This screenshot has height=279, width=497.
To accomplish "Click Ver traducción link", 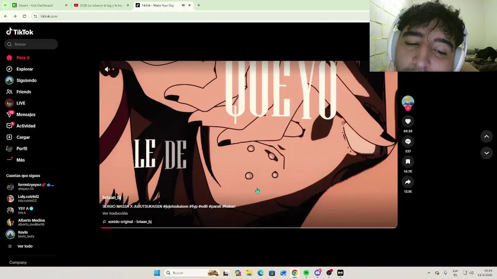I will click(x=115, y=214).
